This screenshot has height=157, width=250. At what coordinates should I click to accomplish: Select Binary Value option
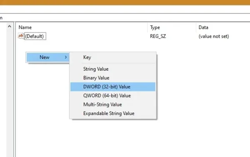[x=113, y=78]
